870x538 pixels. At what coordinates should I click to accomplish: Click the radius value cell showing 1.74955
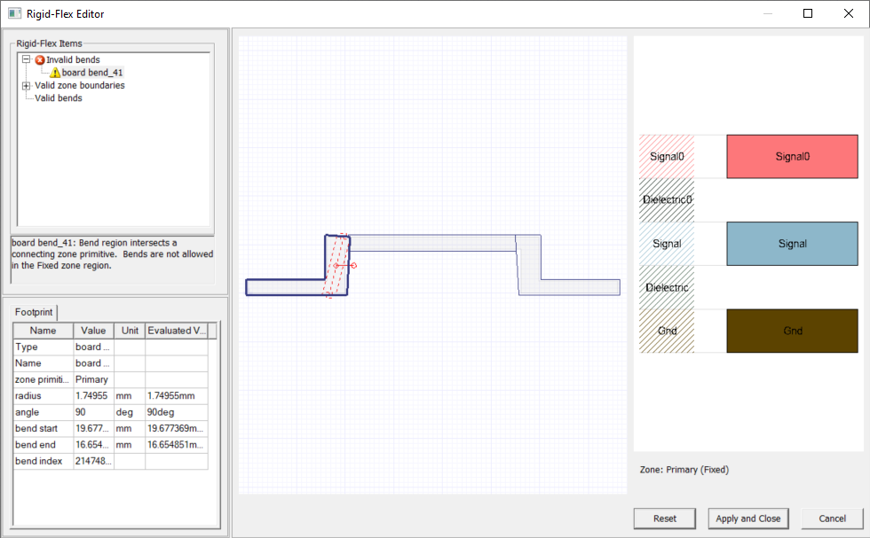(92, 395)
